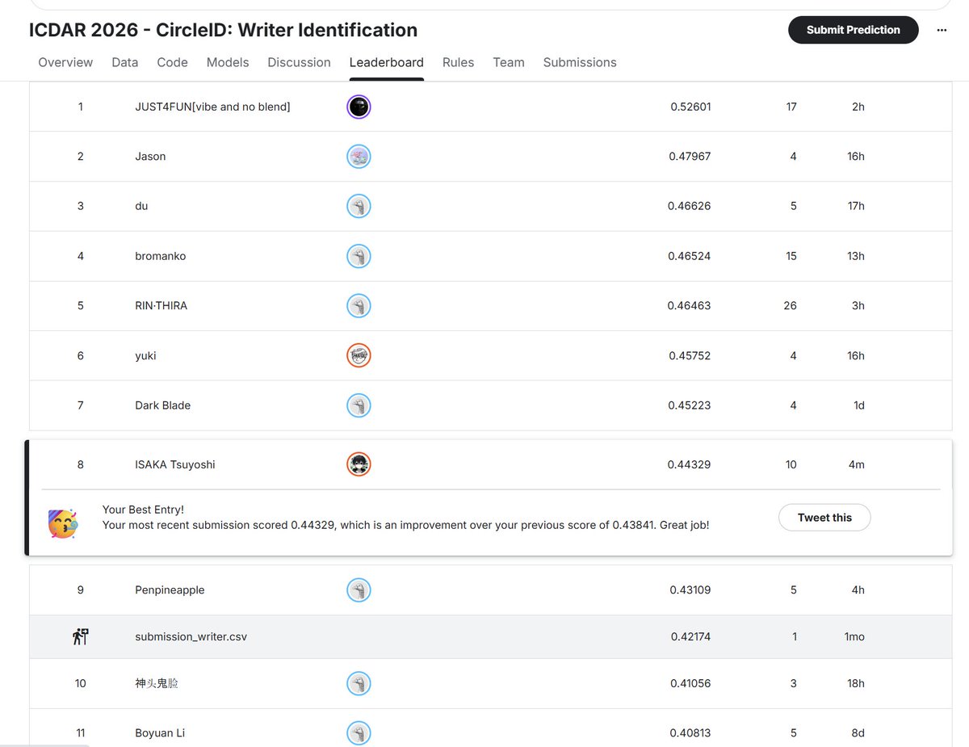Image resolution: width=969 pixels, height=747 pixels.
Task: Open JUST4FUN team avatar
Action: coord(359,107)
